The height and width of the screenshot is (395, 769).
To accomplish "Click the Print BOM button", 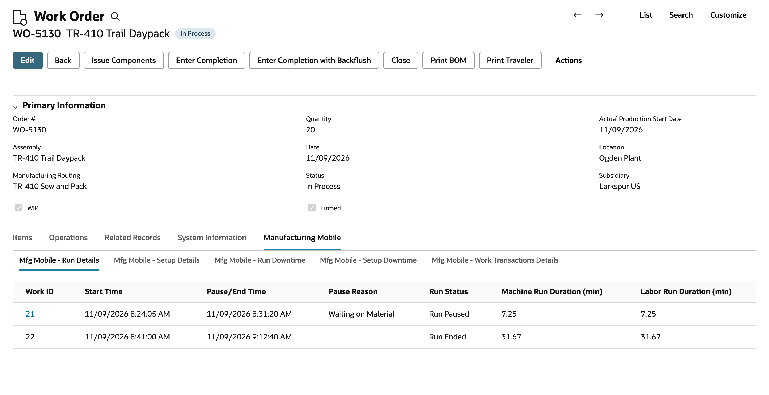I will [448, 60].
